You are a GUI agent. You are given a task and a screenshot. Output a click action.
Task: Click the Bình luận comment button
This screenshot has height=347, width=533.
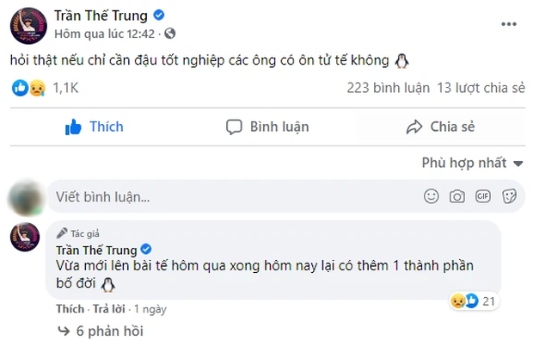pos(267,127)
